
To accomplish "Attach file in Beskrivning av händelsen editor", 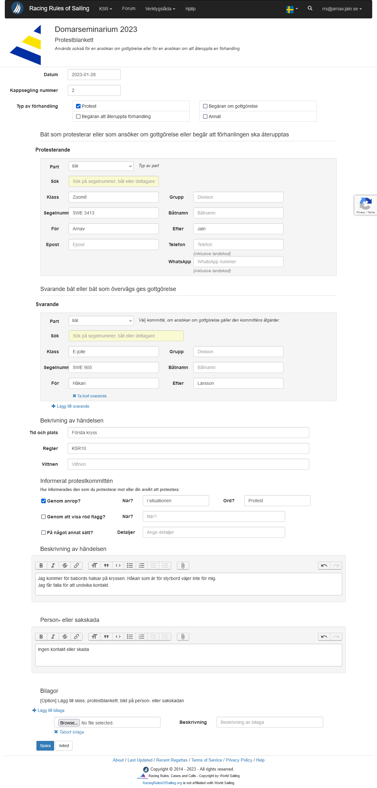I will (x=183, y=565).
